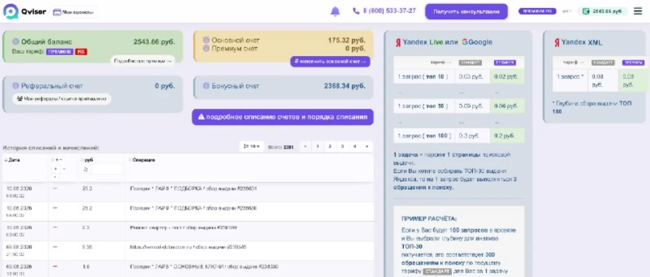Go to next page arrow in pagination
Image resolution: width=650 pixels, height=277 pixels.
[367, 147]
